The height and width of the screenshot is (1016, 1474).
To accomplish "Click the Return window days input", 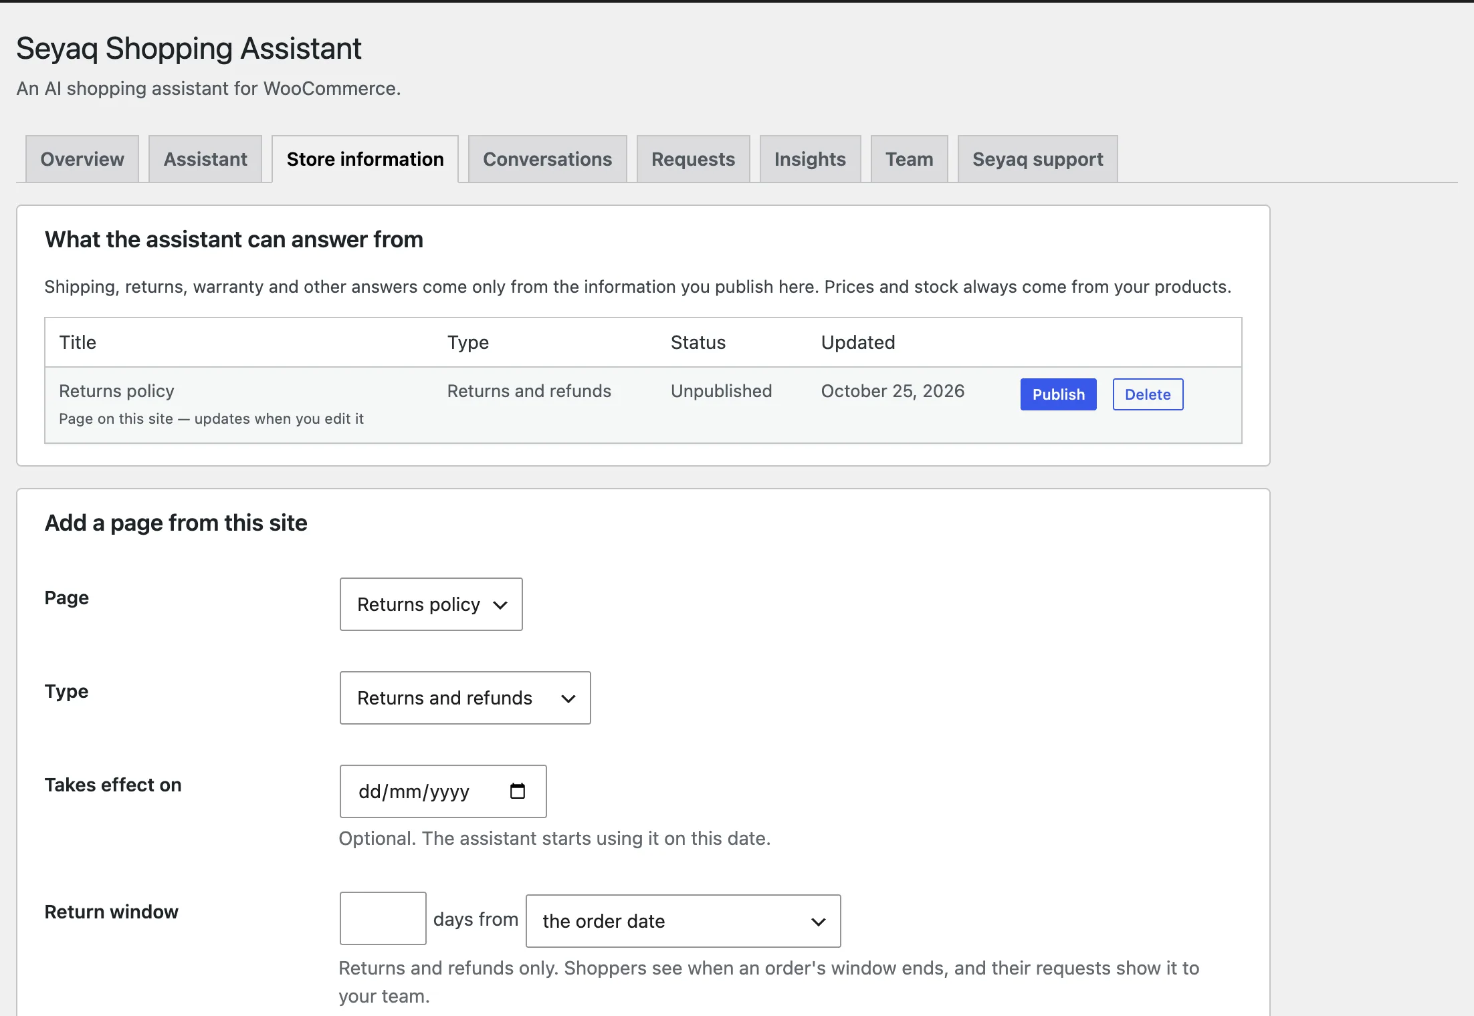I will click(383, 918).
